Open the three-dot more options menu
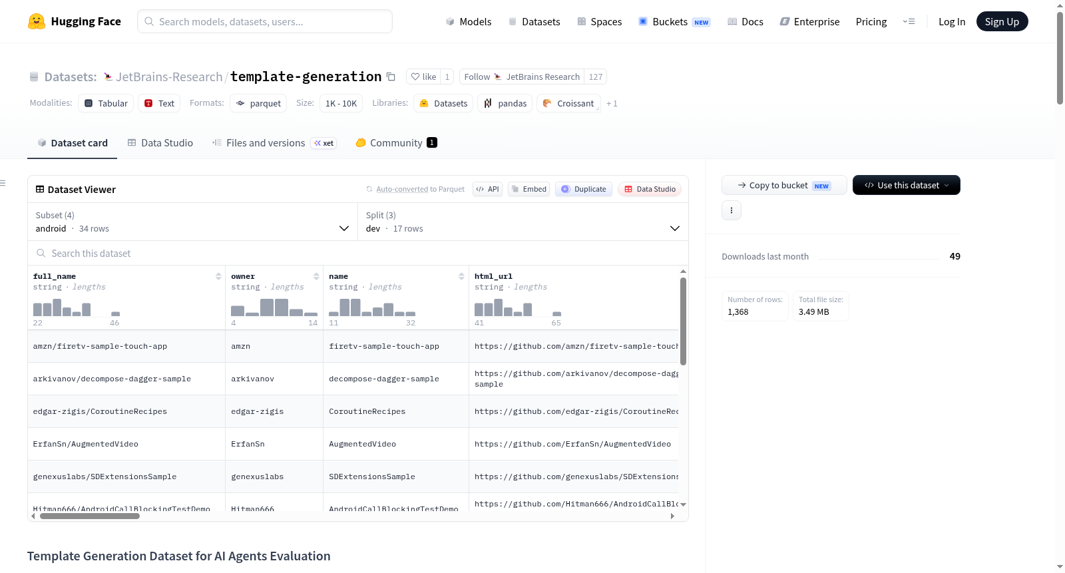The height and width of the screenshot is (573, 1065). click(x=732, y=210)
